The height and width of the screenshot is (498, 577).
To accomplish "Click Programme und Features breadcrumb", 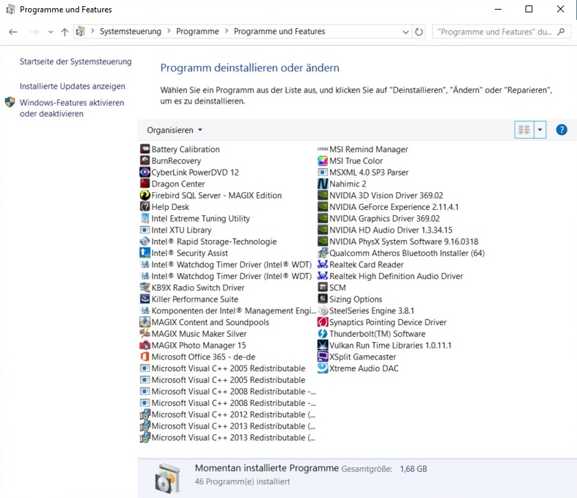I will [279, 32].
